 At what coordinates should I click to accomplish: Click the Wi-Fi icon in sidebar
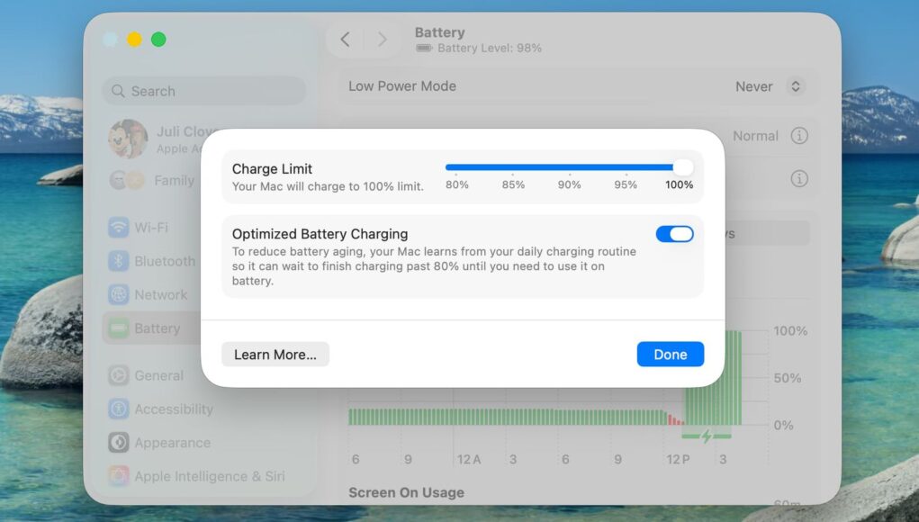(x=119, y=228)
